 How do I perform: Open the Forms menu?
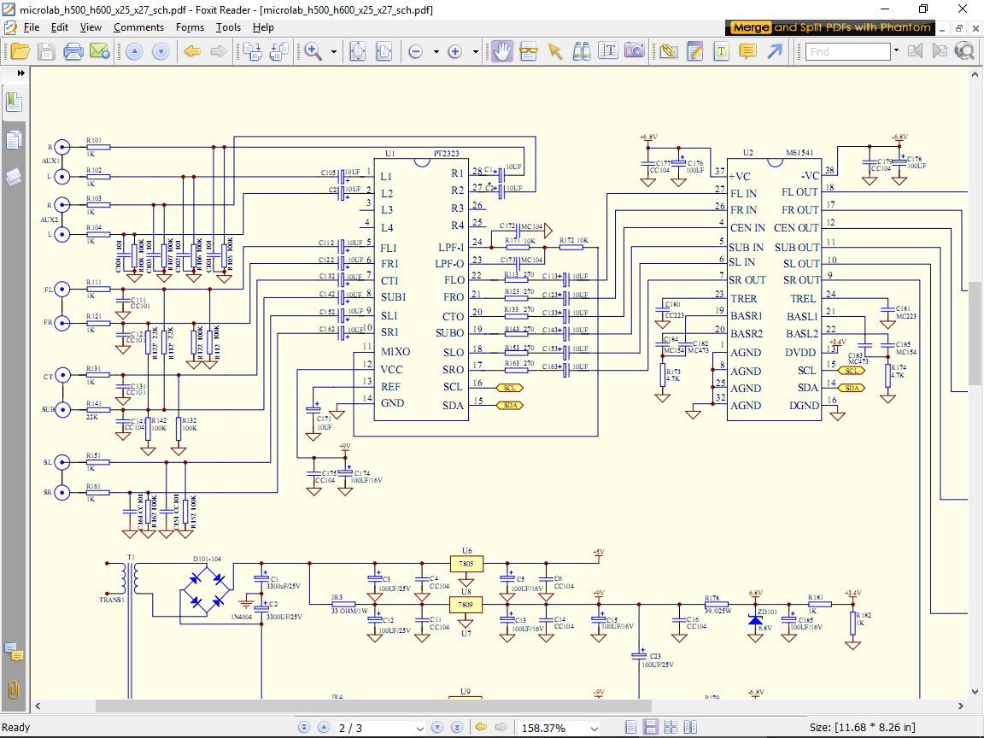coord(190,27)
